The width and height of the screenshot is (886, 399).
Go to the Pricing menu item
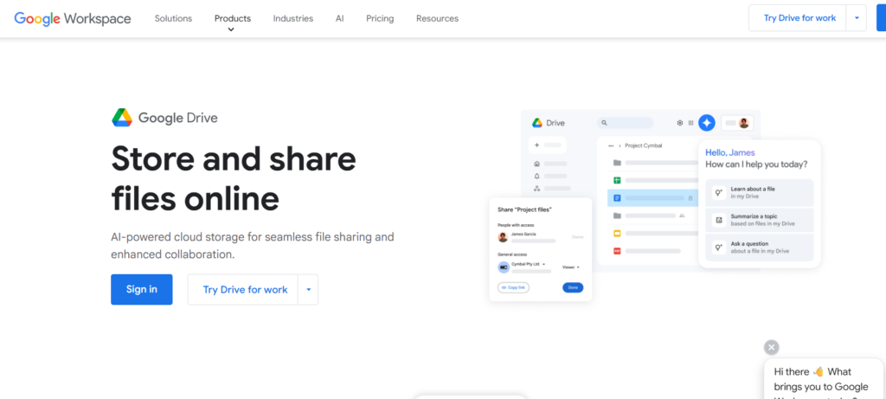(x=379, y=18)
